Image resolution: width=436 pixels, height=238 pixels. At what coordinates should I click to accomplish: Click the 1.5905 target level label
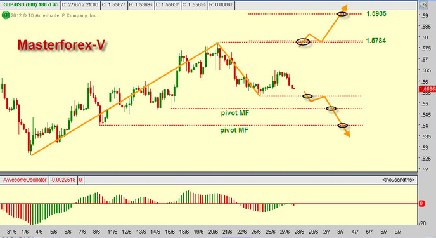376,13
